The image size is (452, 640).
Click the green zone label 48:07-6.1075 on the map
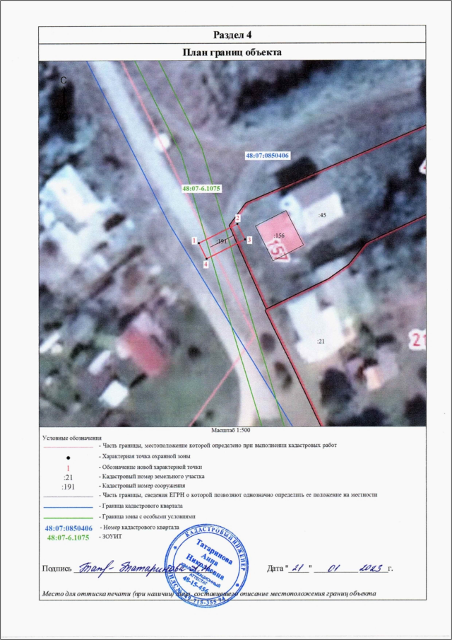[x=201, y=189]
